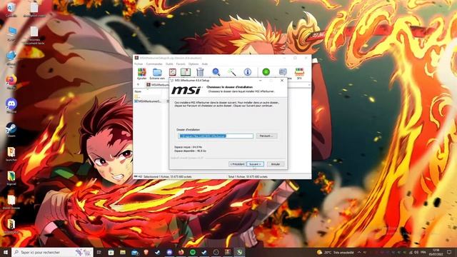Open the Fichier menu in WinRAR
Image resolution: width=457 pixels, height=257 pixels.
tap(139, 64)
